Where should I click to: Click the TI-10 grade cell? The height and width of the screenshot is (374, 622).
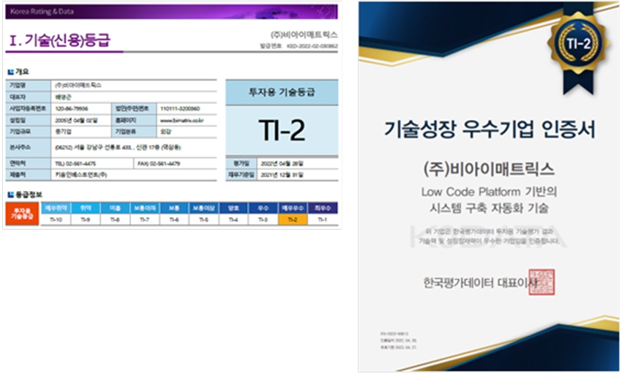pyautogui.click(x=56, y=220)
